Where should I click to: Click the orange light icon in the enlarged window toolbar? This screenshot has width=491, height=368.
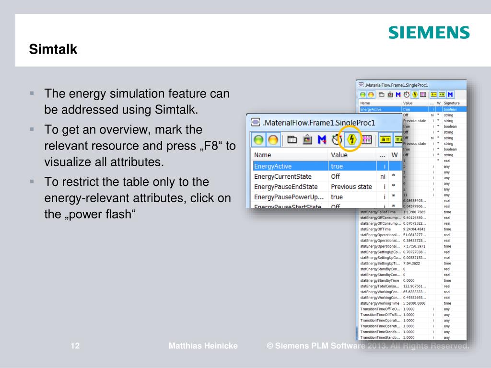point(273,139)
